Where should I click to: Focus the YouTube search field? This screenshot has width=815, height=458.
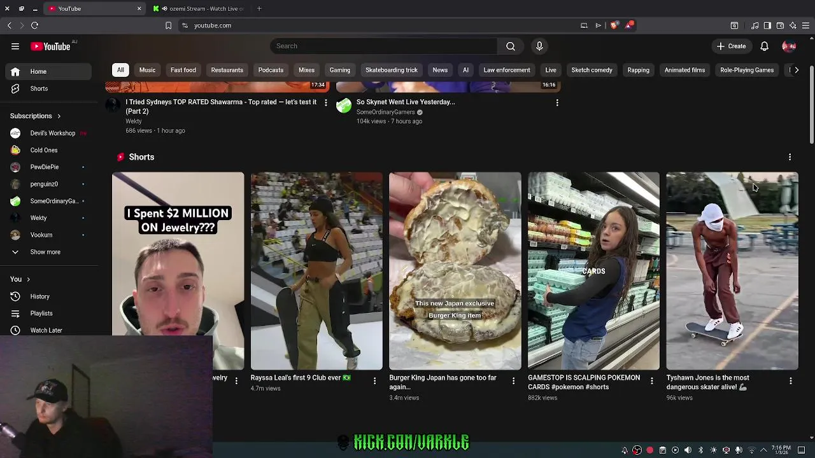[x=384, y=46]
